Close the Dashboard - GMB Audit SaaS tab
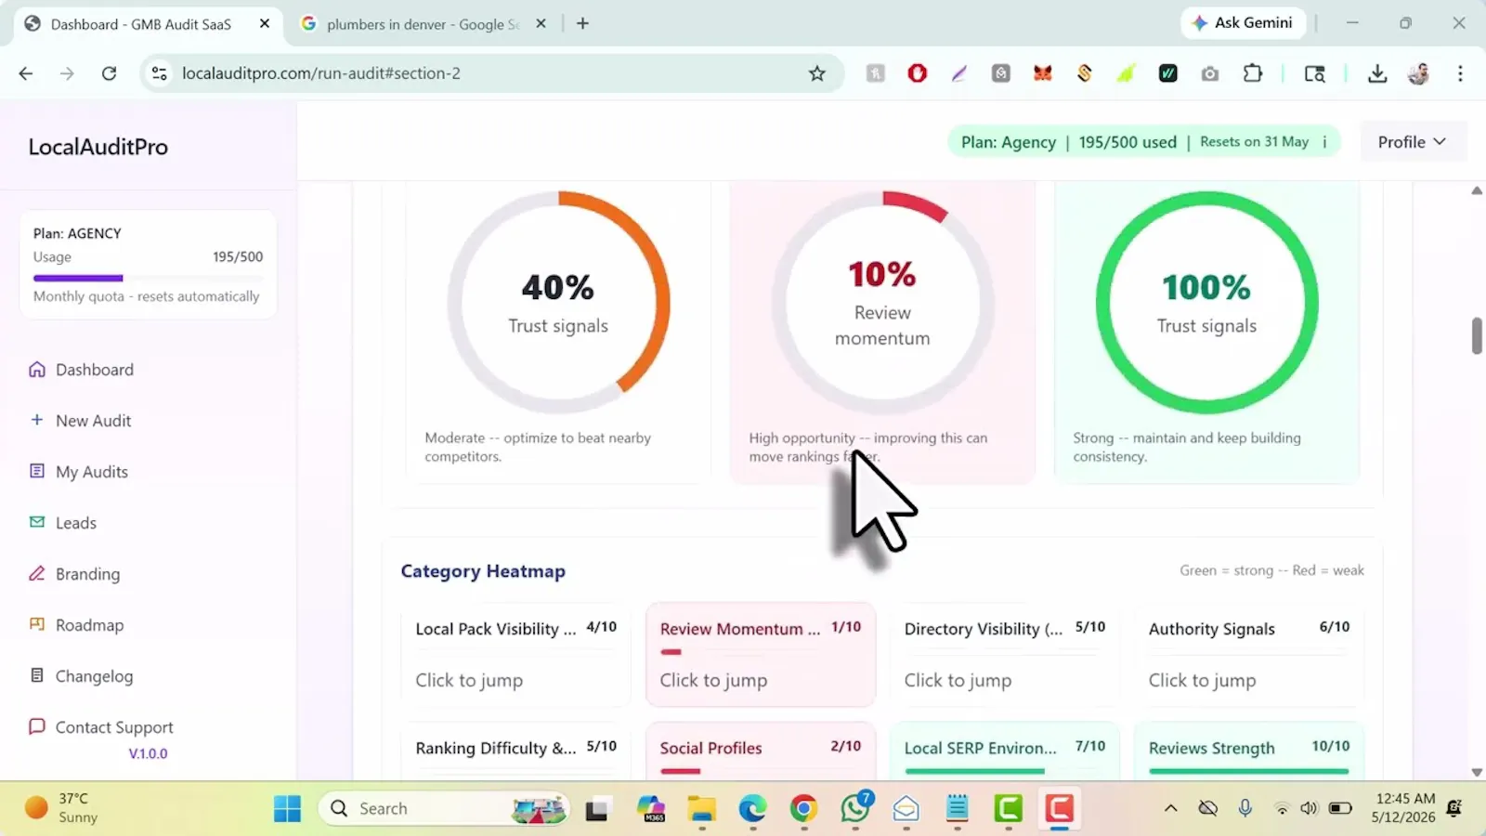 [x=265, y=24]
